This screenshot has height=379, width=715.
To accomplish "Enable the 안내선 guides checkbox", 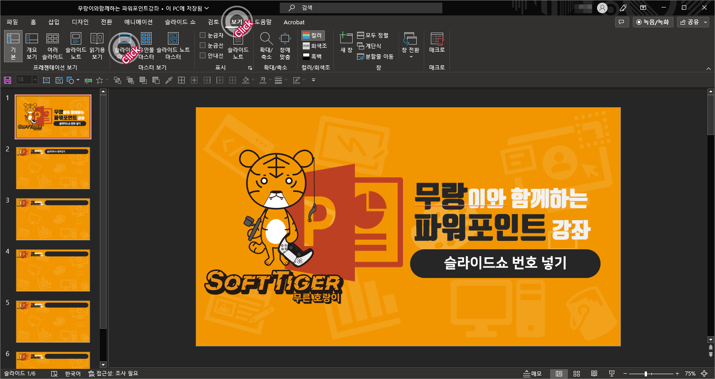I will point(212,56).
